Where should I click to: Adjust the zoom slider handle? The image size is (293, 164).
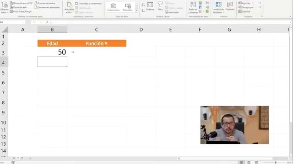(x=276, y=163)
